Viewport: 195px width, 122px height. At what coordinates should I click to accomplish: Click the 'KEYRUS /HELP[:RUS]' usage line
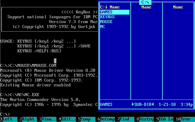pos(39,51)
